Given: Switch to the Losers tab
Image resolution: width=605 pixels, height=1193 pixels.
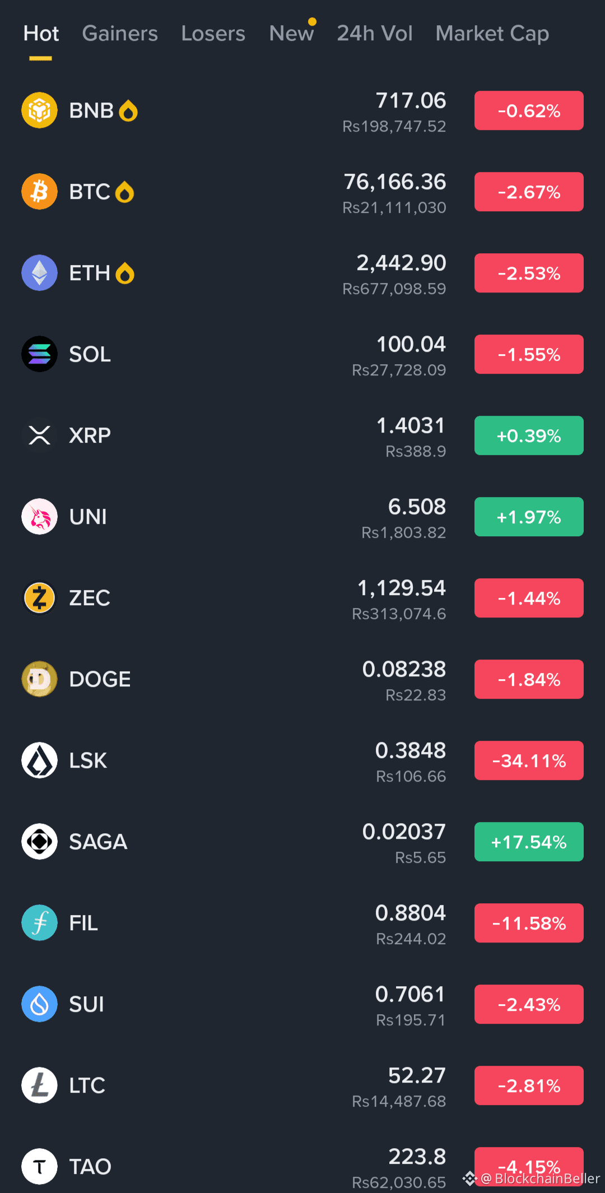Looking at the screenshot, I should tap(213, 34).
